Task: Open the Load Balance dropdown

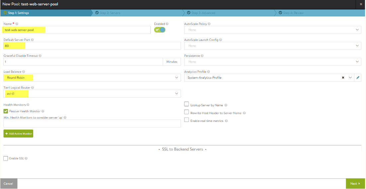Action: click(x=92, y=78)
